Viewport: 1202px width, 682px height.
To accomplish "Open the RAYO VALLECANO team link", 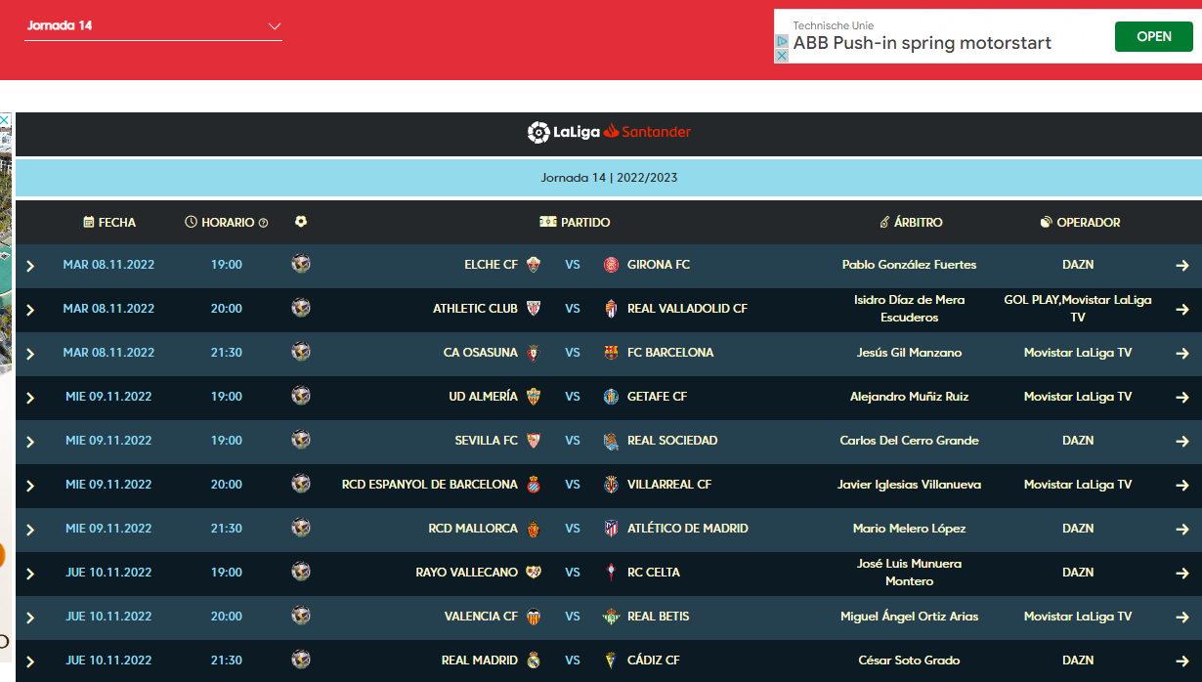I will pos(467,573).
